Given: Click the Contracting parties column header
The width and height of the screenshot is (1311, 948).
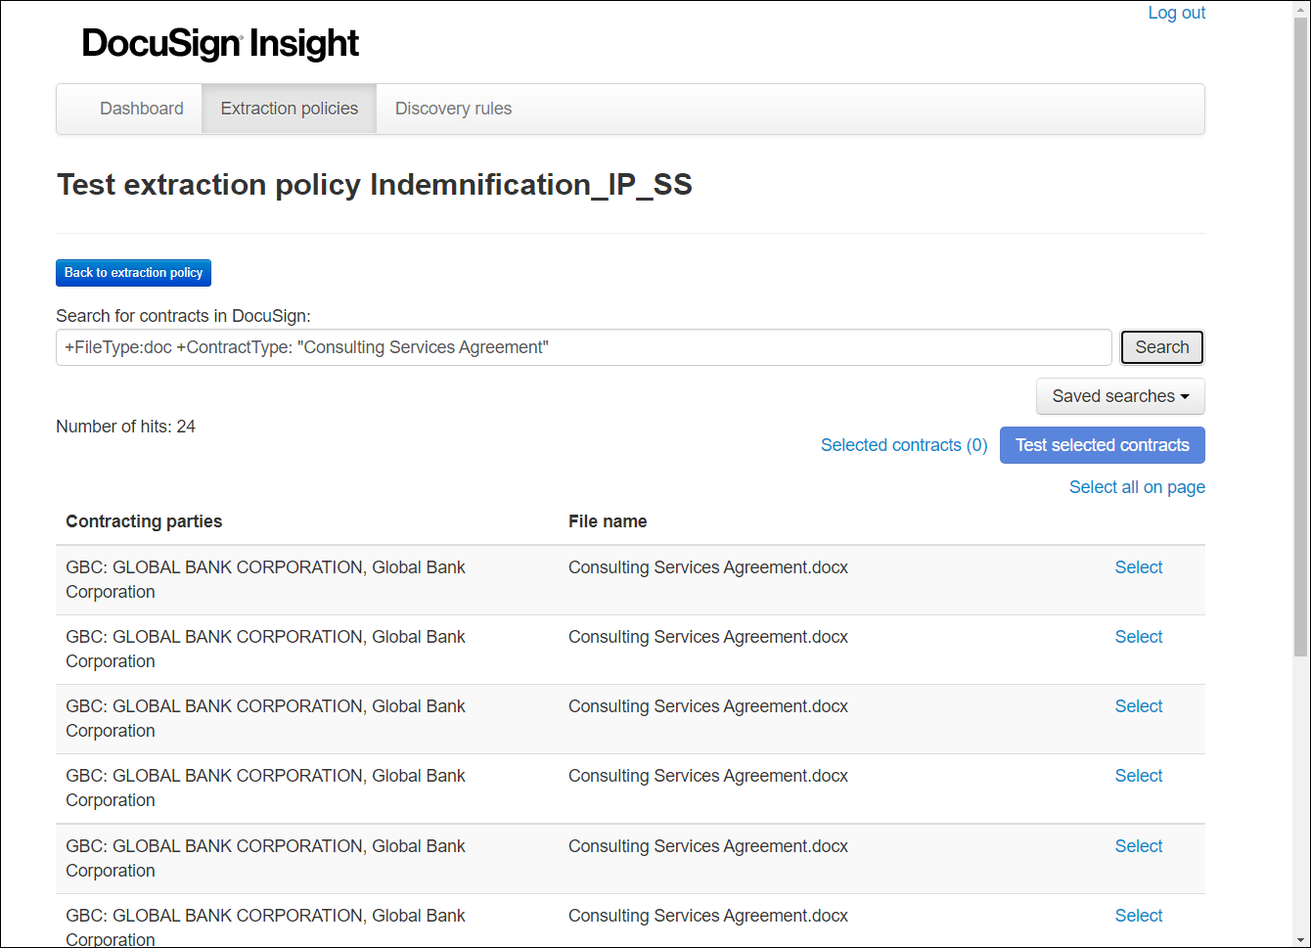Looking at the screenshot, I should click(144, 520).
